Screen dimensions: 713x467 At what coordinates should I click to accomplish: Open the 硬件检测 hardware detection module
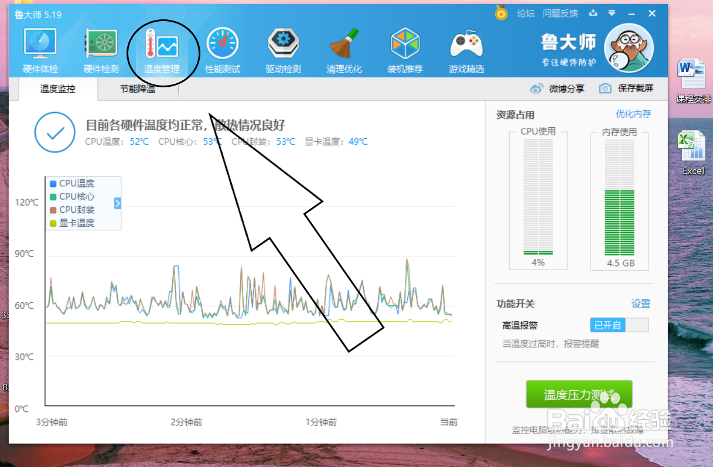101,52
